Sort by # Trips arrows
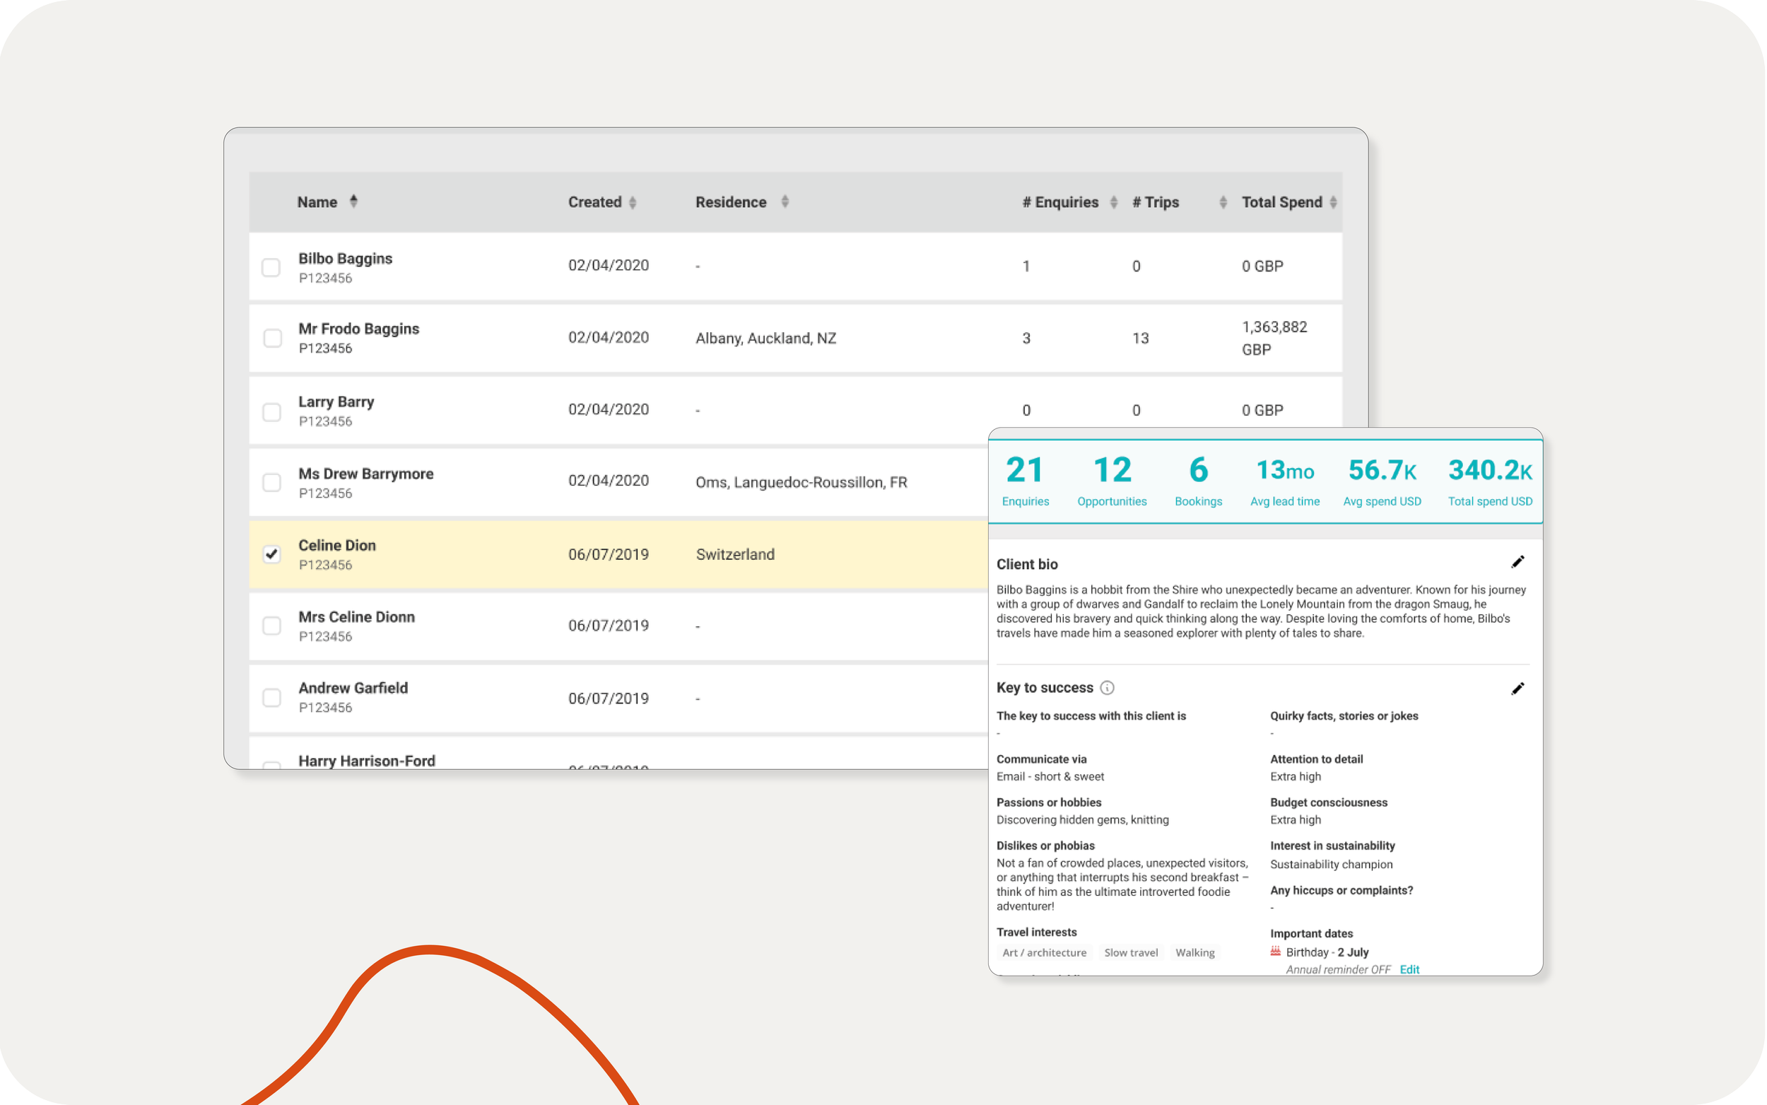The height and width of the screenshot is (1105, 1767). (1224, 202)
